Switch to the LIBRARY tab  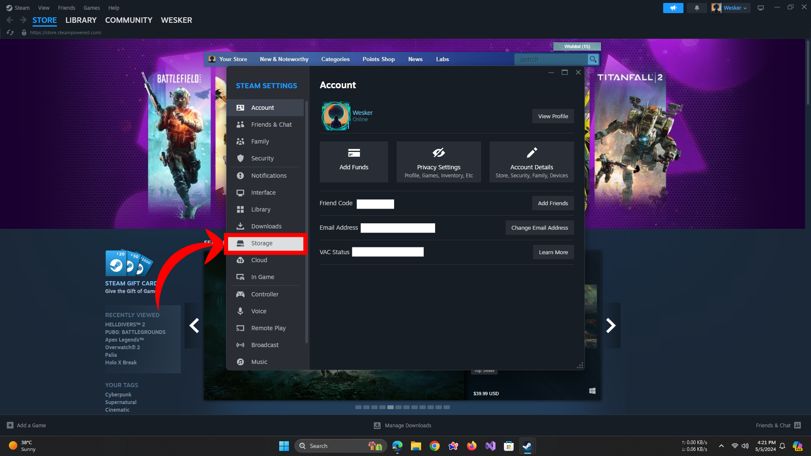[x=81, y=20]
